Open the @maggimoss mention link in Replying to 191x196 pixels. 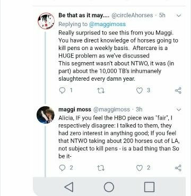click(x=107, y=24)
